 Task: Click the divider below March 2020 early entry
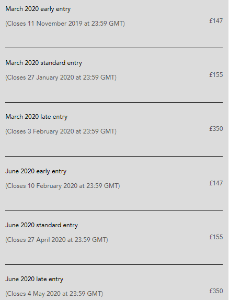pos(114,48)
